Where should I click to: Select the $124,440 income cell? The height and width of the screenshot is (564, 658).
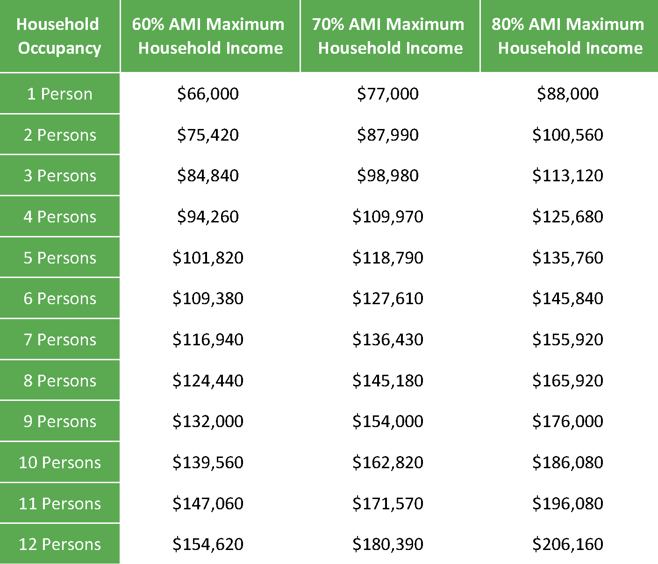pos(208,381)
